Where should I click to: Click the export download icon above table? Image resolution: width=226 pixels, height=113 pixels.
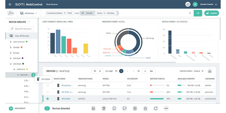(210, 71)
